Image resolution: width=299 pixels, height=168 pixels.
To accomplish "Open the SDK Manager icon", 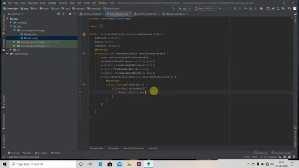I will (284, 8).
